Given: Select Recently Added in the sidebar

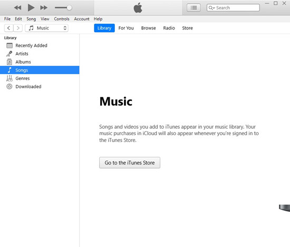Looking at the screenshot, I should [x=40, y=45].
